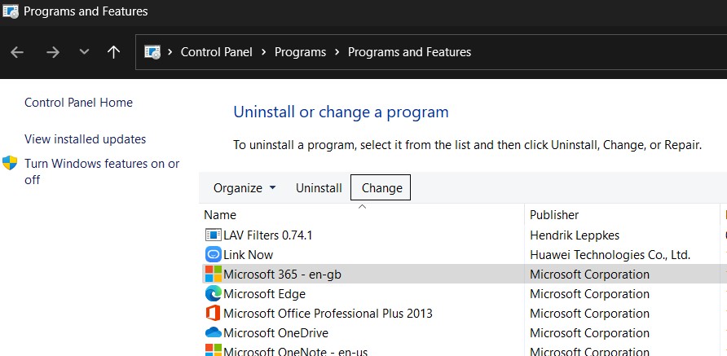727x356 pixels.
Task: Click the Windows features shield icon
Action: point(10,163)
